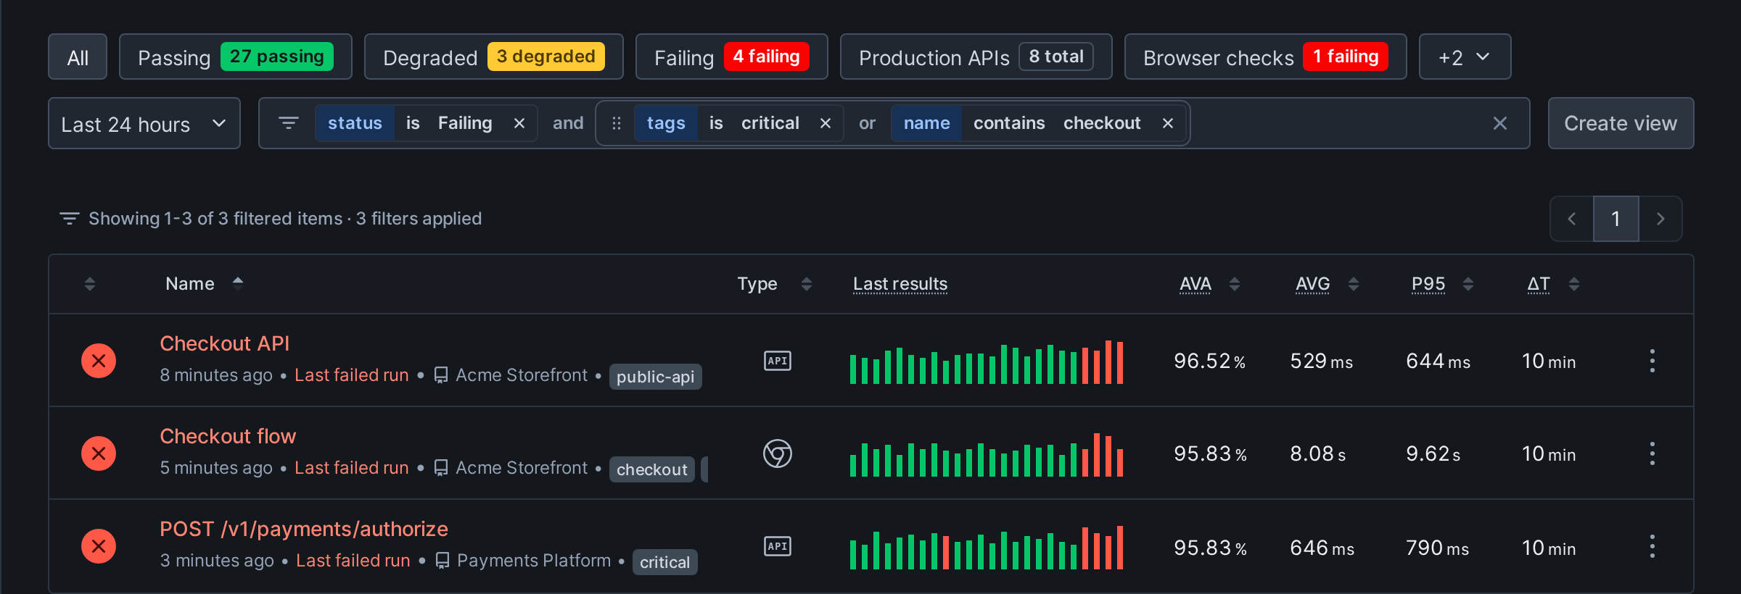1741x594 pixels.
Task: Remove the name contains checkout filter
Action: (x=1168, y=124)
